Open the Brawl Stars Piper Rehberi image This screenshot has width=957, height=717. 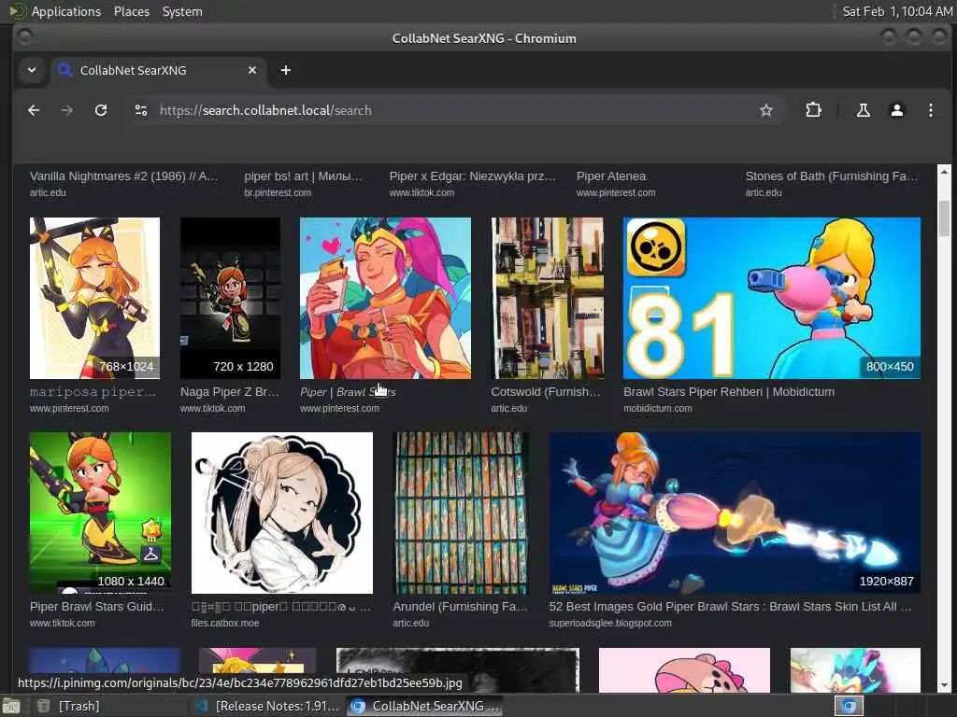click(772, 298)
